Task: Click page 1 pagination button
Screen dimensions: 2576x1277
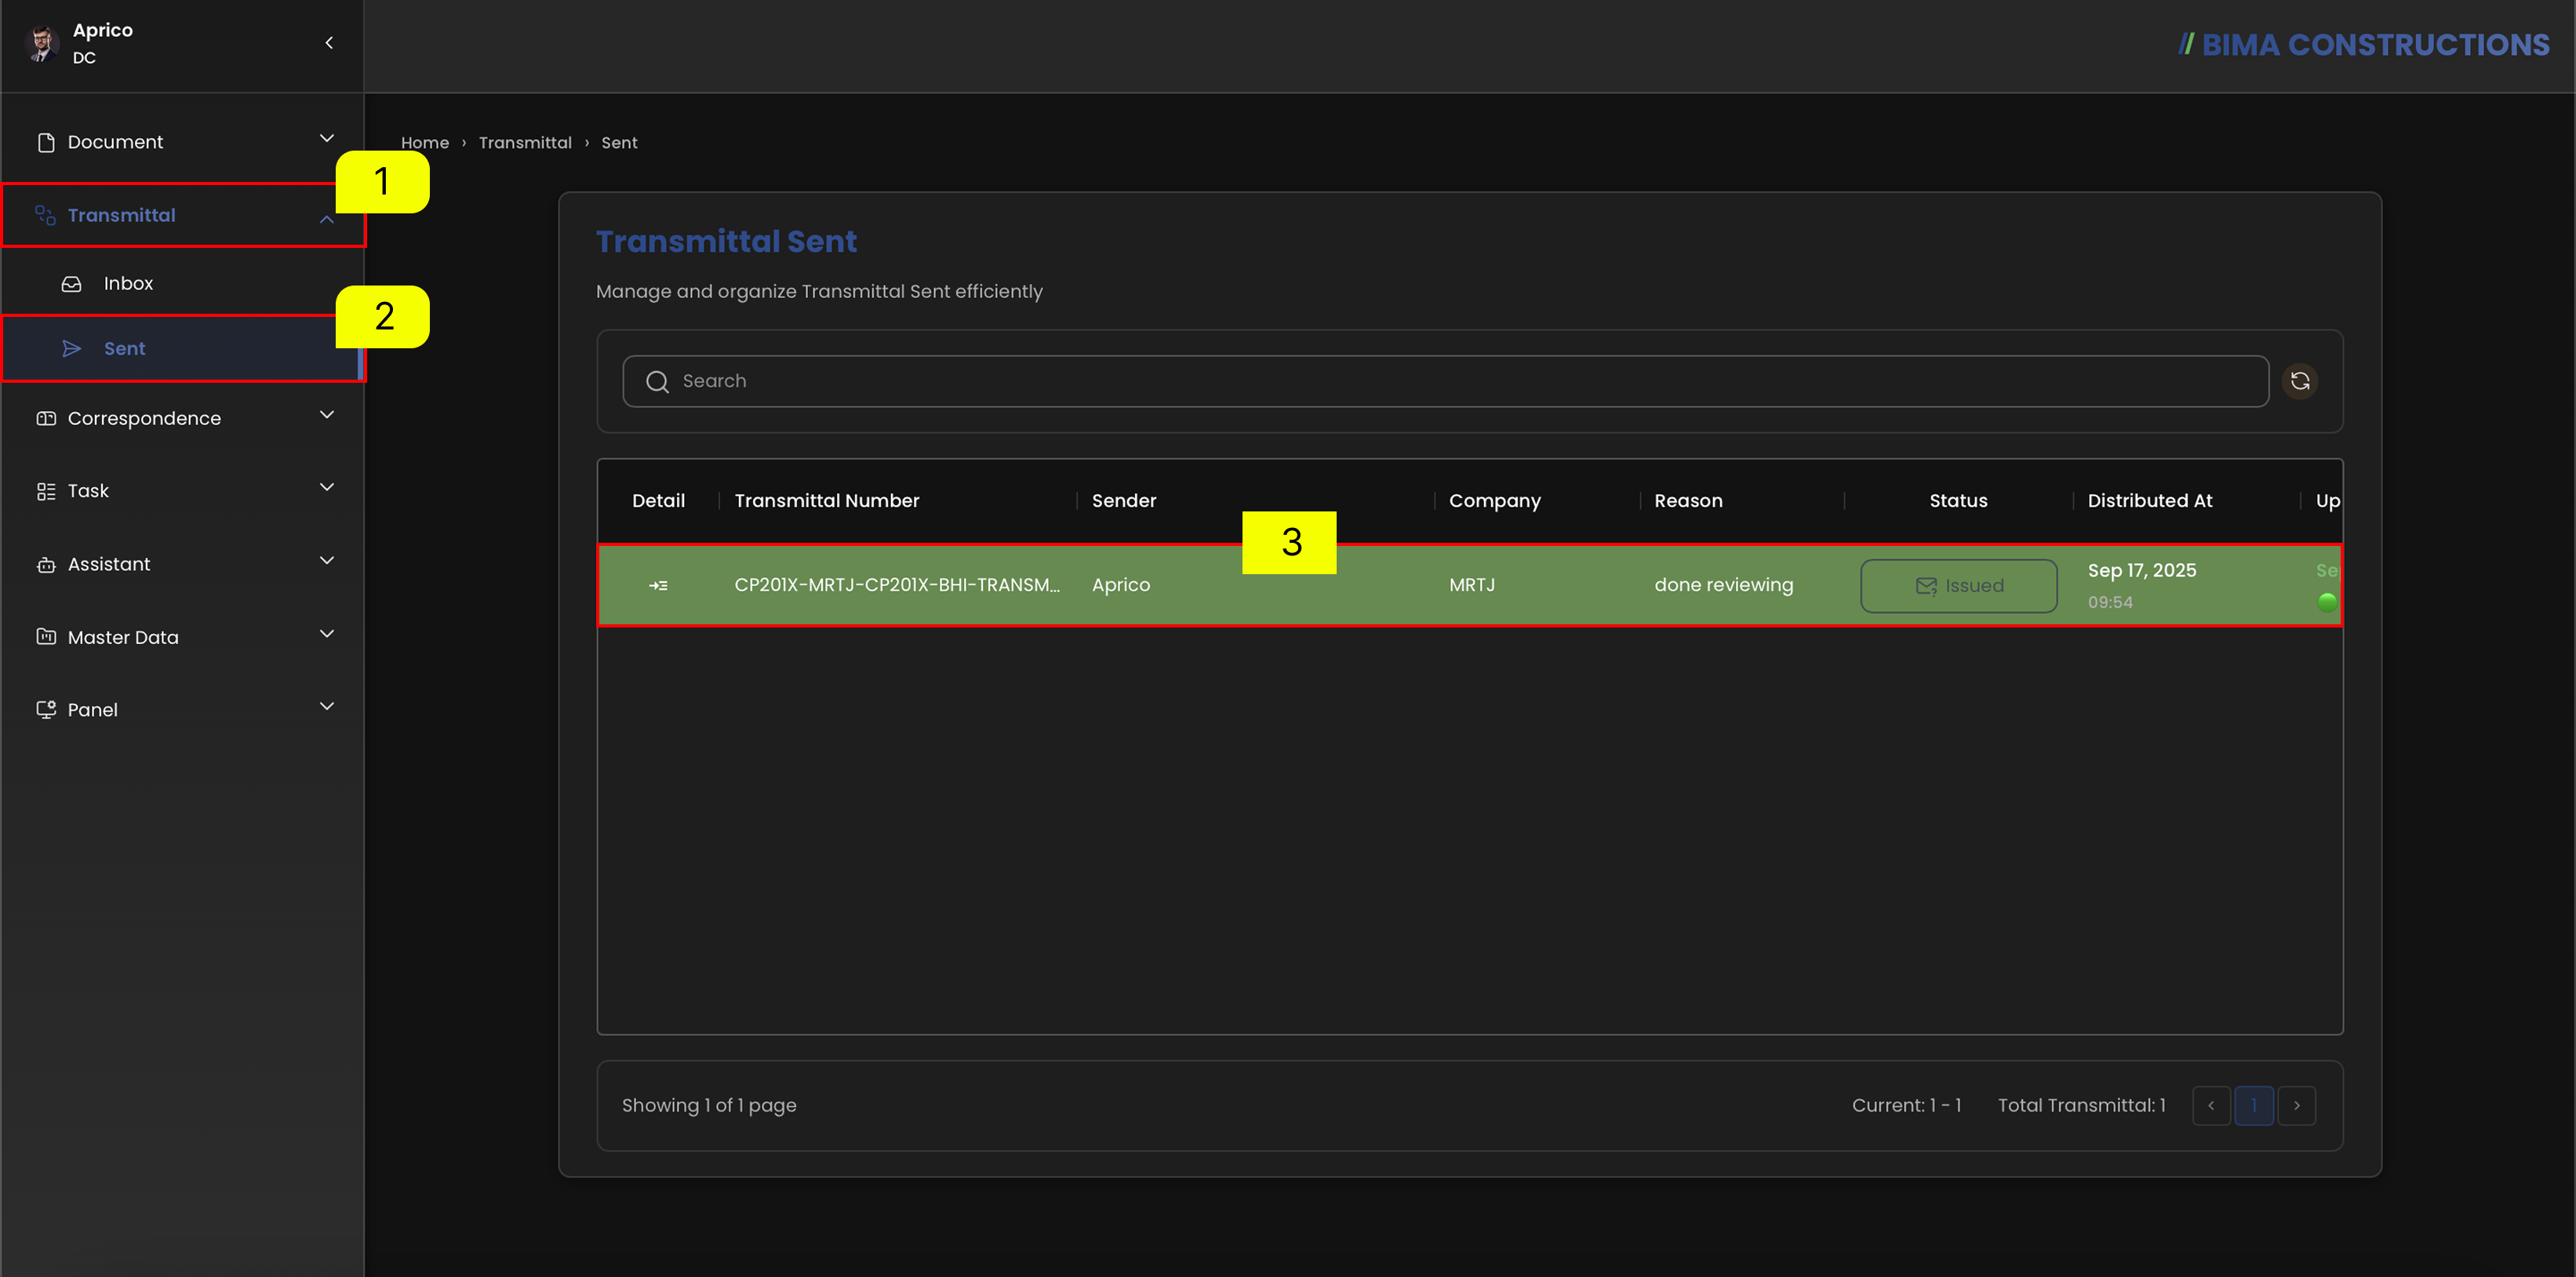Action: point(2254,1106)
